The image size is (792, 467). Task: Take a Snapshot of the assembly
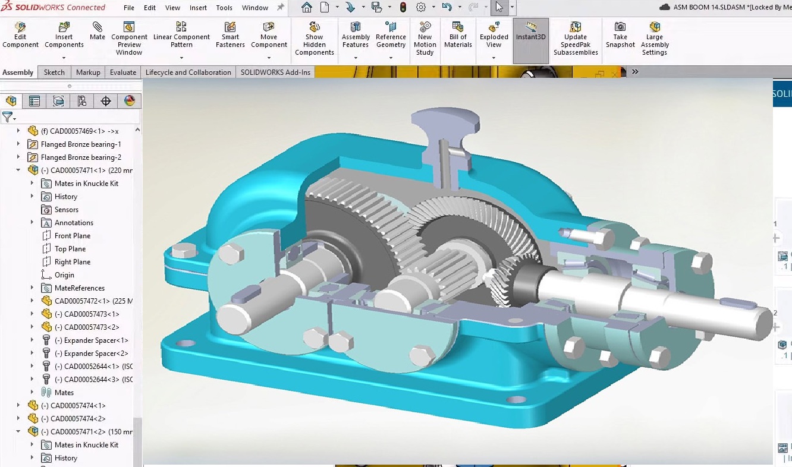[620, 36]
